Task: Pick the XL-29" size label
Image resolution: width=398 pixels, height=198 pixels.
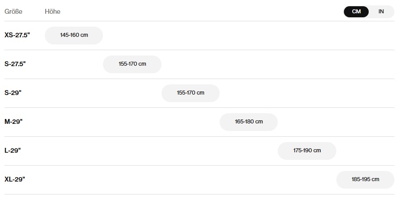Action: click(15, 179)
